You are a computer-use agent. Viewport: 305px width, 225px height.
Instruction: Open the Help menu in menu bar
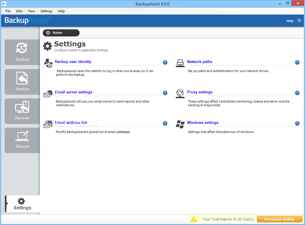point(61,11)
